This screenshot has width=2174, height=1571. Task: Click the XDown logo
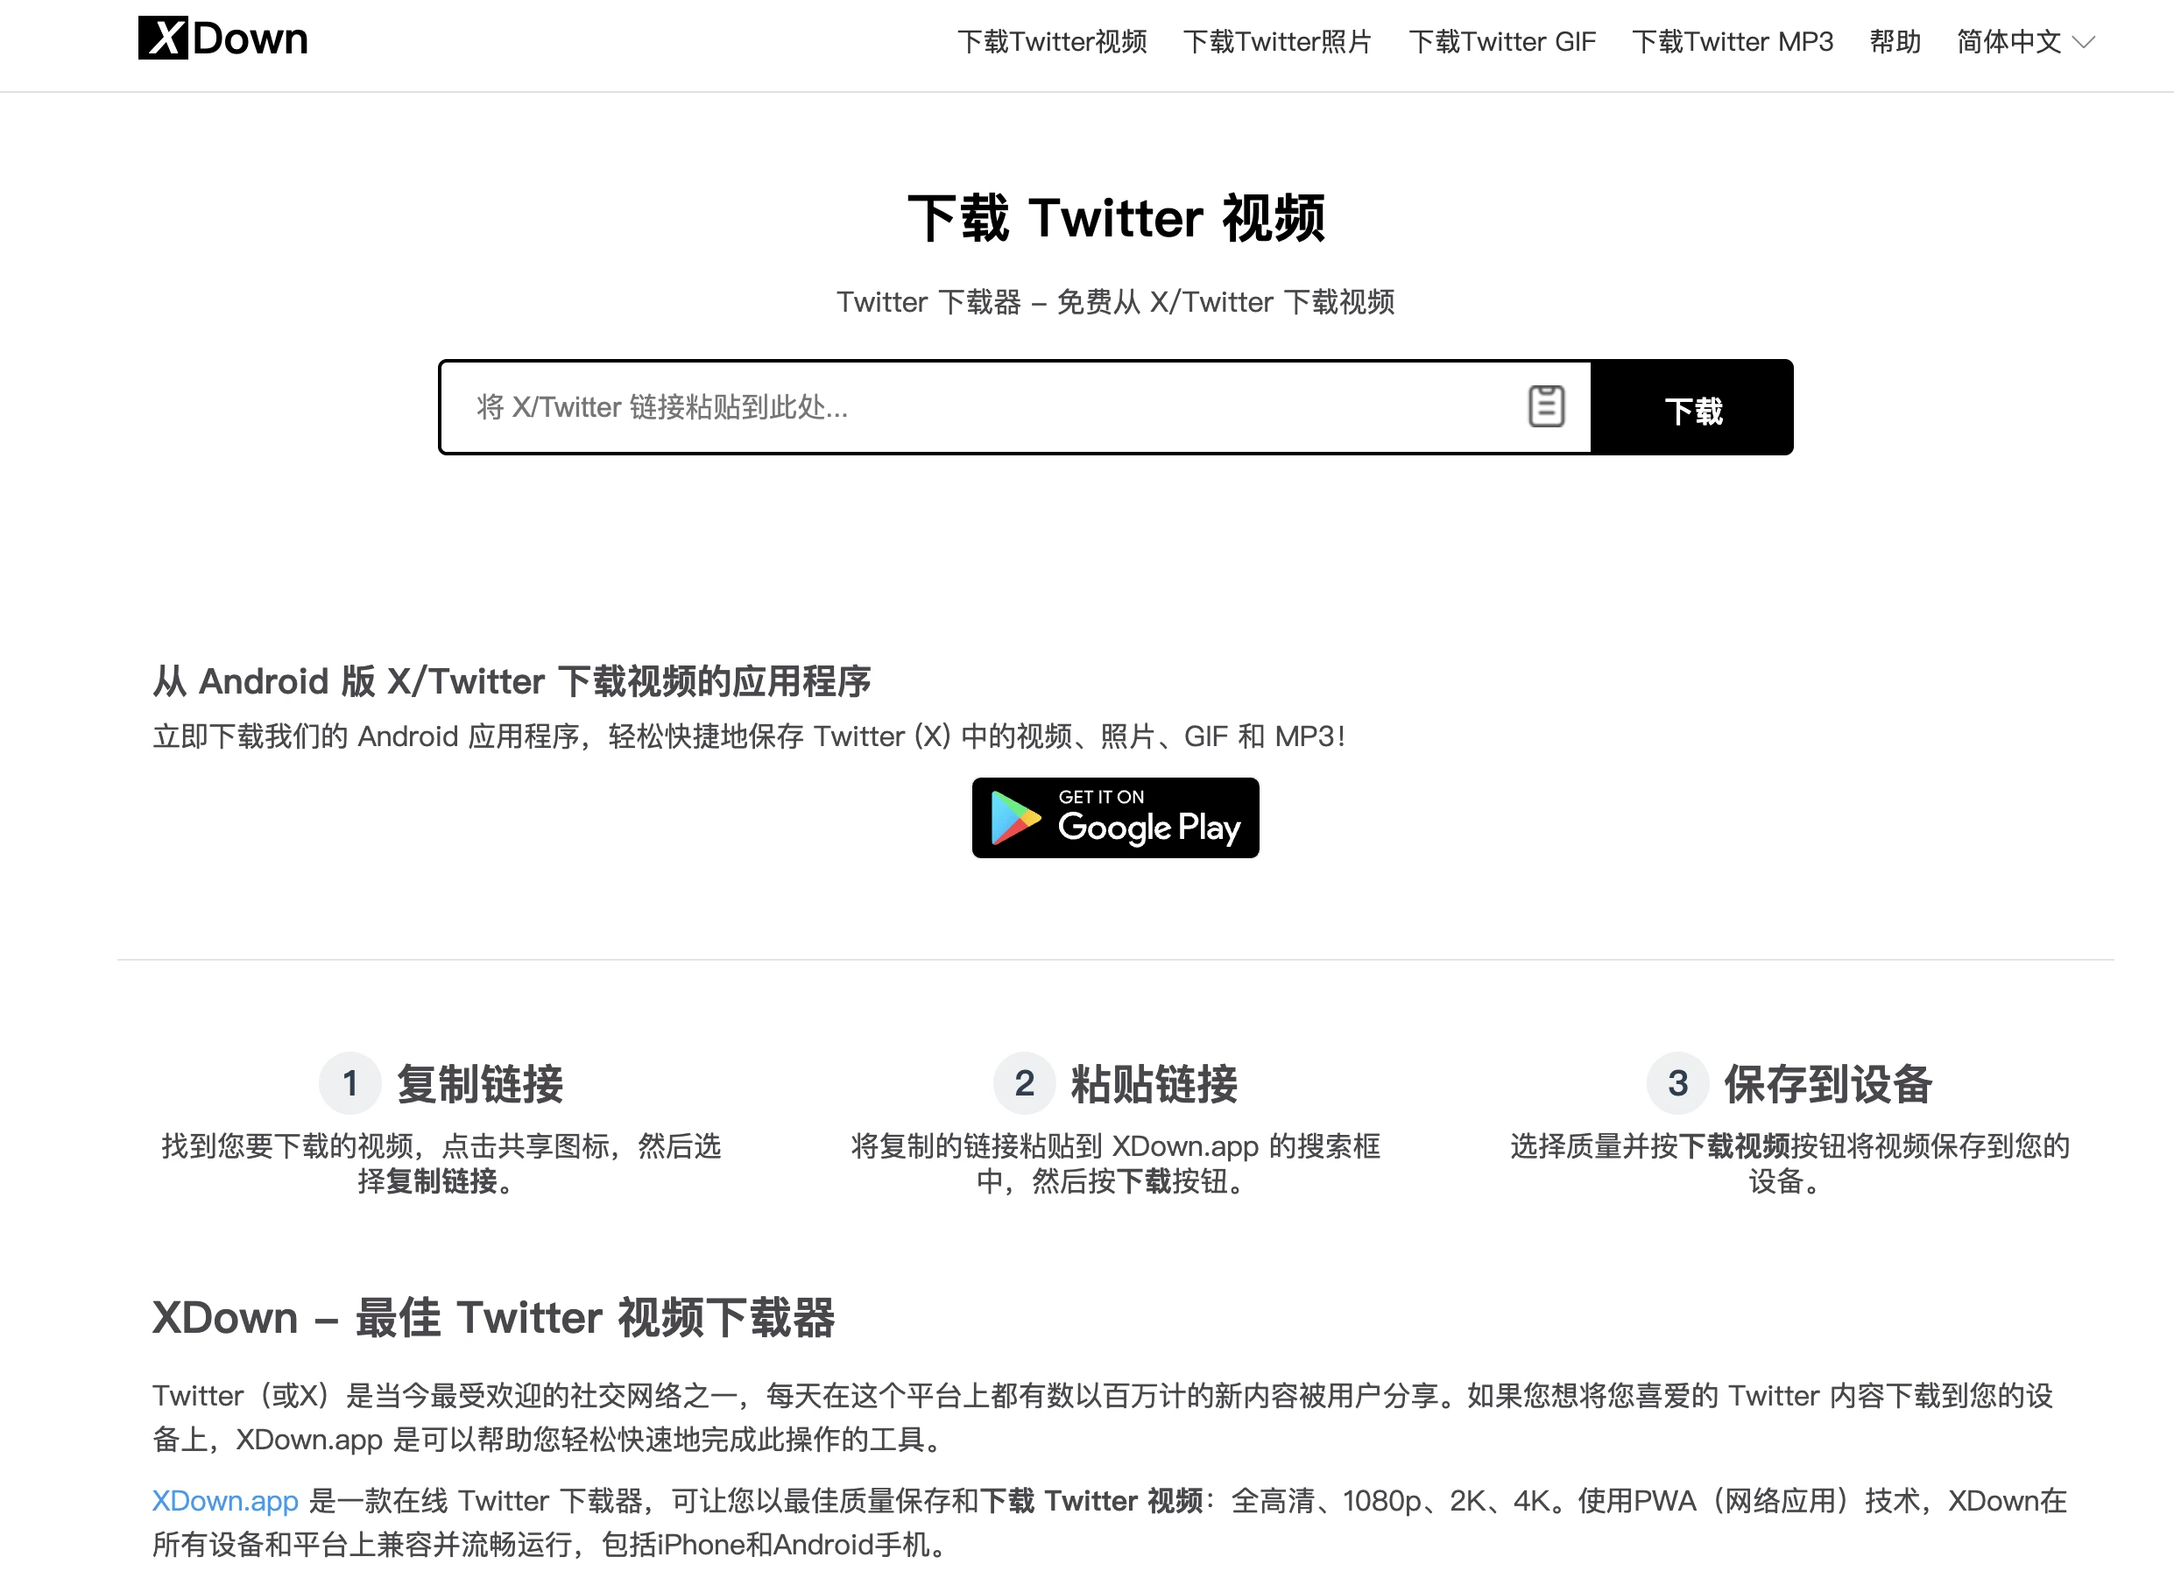[x=222, y=39]
